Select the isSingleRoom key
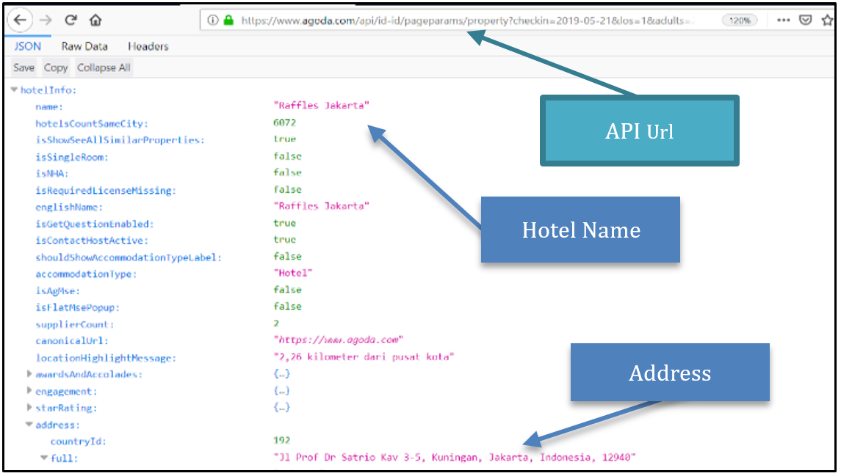This screenshot has height=476, width=841. click(72, 158)
